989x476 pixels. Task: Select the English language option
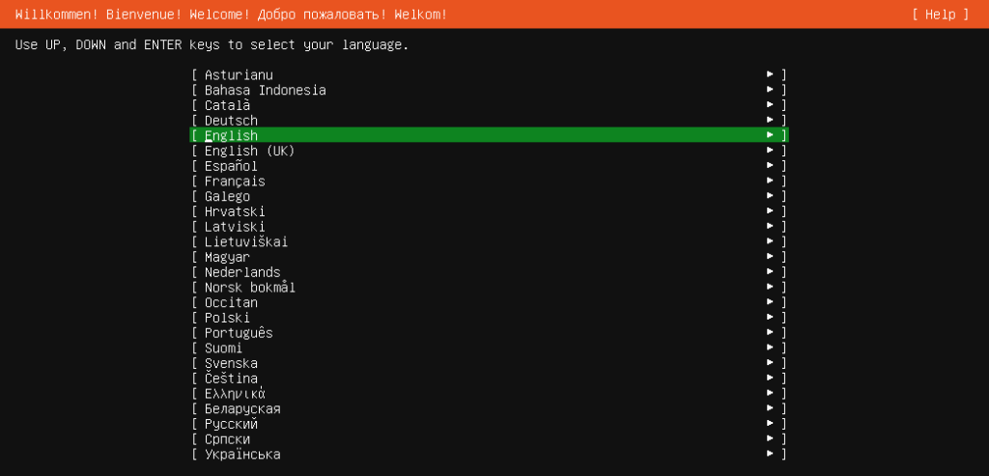(231, 136)
